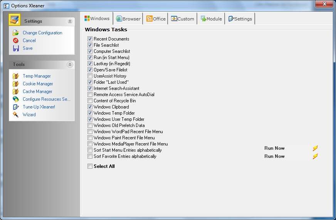Uncheck Folder "Last Used"

(x=90, y=82)
